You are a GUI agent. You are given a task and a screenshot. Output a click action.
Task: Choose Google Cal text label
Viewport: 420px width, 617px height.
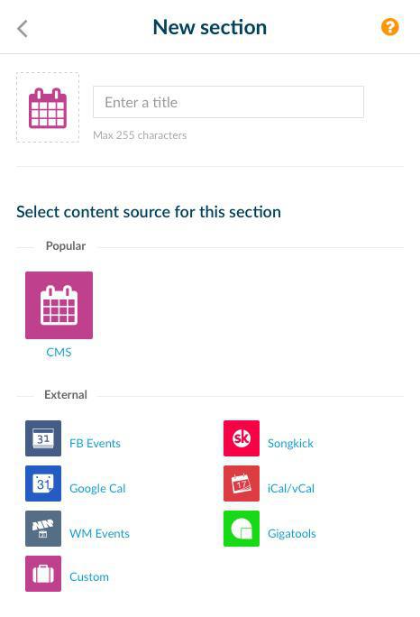click(97, 488)
